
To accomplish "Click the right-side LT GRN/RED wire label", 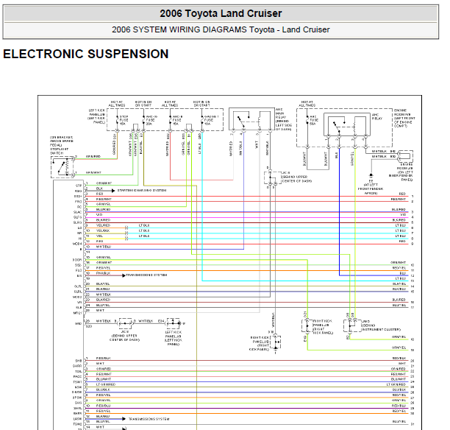I will tap(396, 384).
